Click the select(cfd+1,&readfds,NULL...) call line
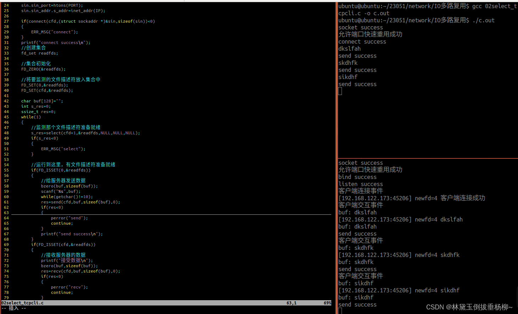The image size is (518, 314). [85, 133]
